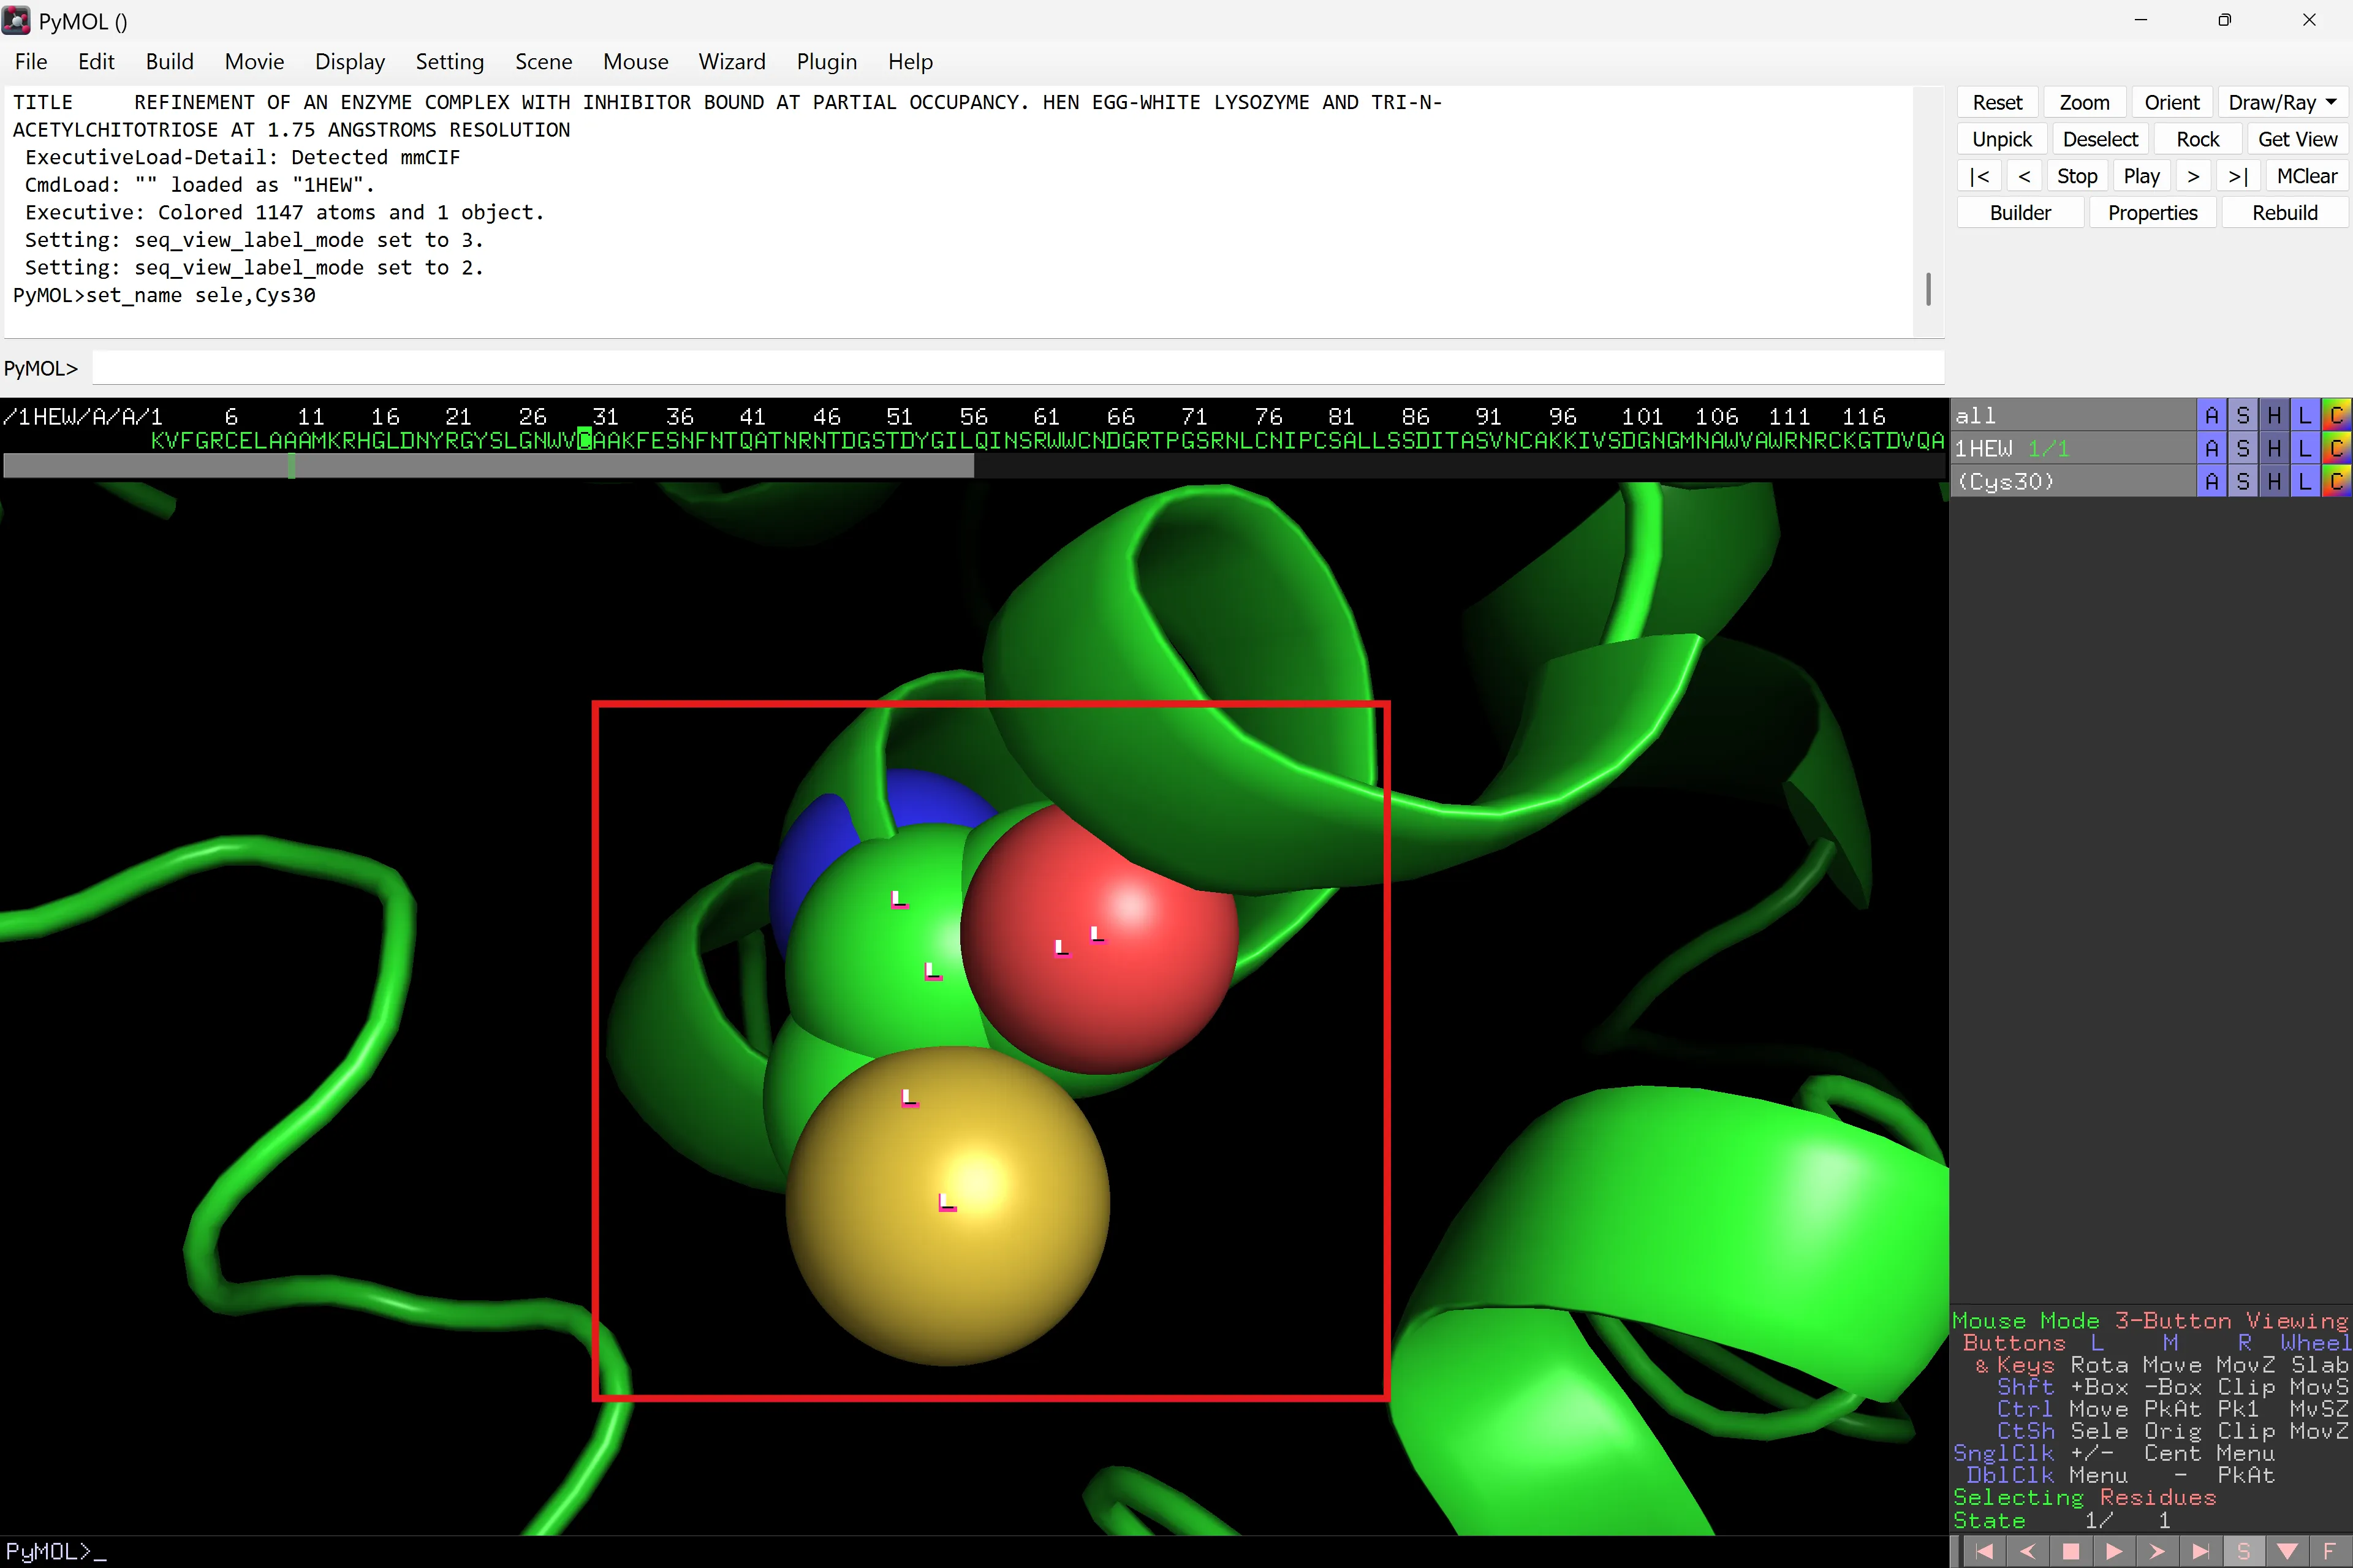Click the pink play triangle icon
This screenshot has width=2353, height=1568.
coord(2114,1551)
